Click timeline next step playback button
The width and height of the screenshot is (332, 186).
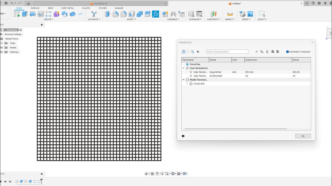[5, 182]
